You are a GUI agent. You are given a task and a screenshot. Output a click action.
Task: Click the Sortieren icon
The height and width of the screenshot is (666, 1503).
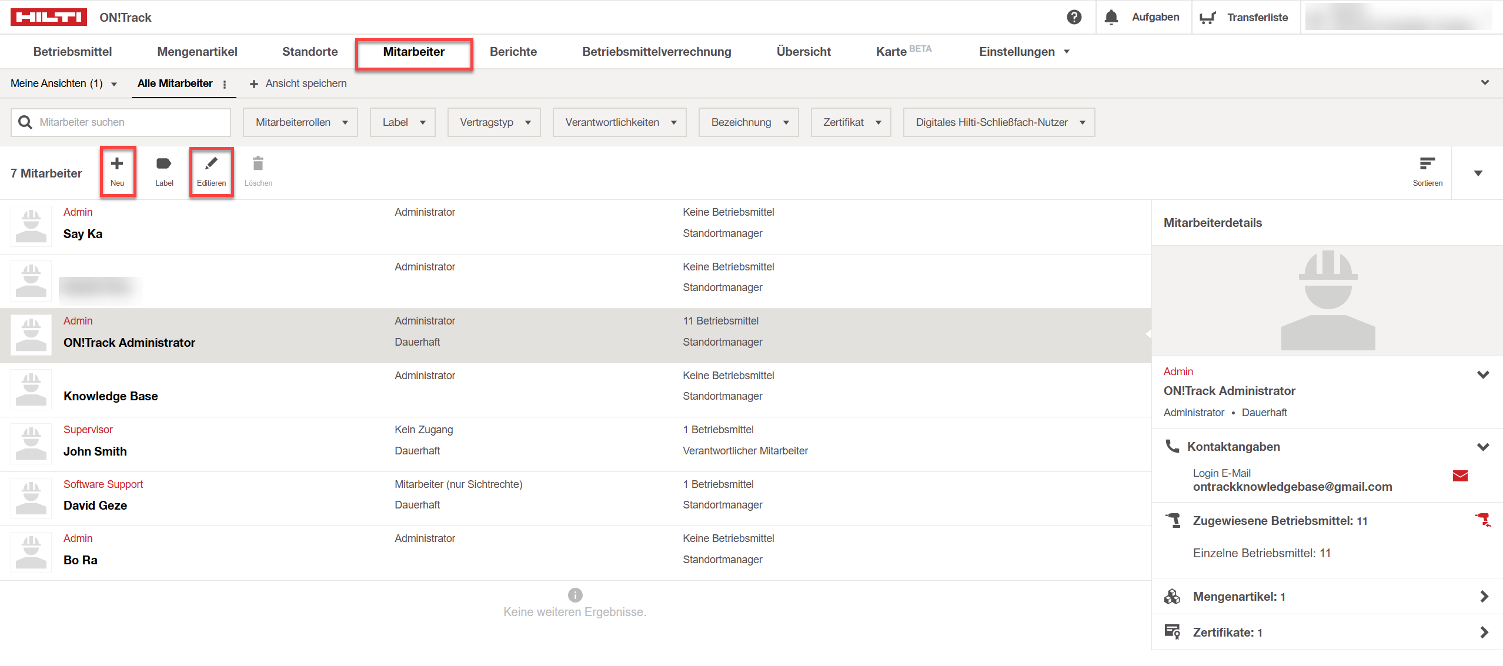point(1427,163)
